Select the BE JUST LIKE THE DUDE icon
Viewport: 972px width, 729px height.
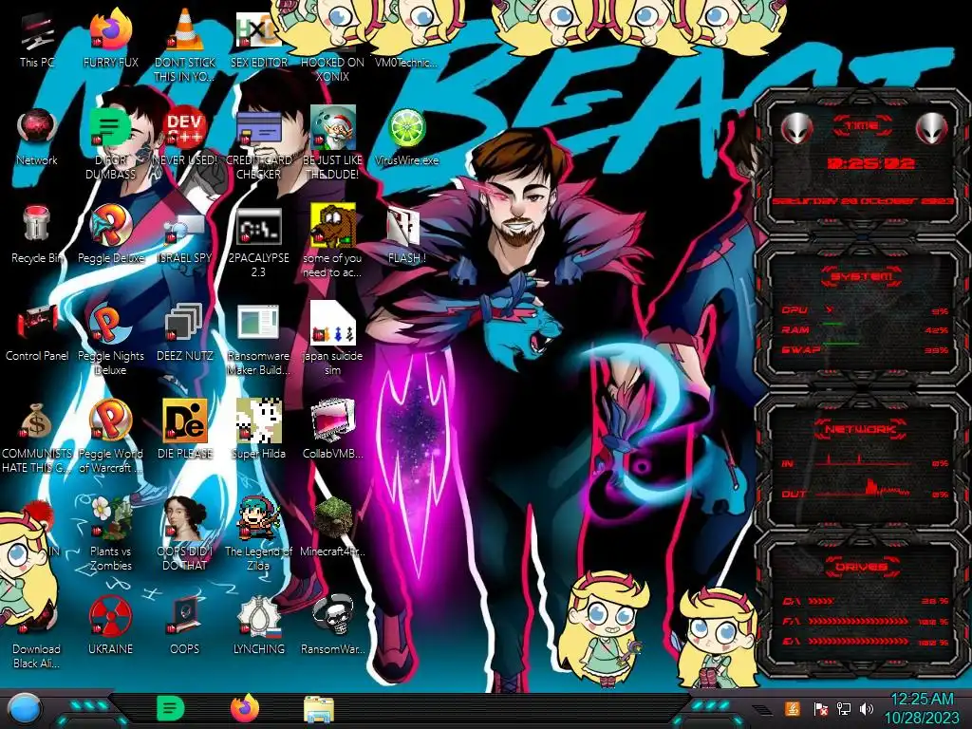pyautogui.click(x=332, y=144)
